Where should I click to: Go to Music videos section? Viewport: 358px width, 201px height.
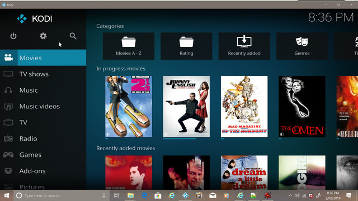point(43,107)
